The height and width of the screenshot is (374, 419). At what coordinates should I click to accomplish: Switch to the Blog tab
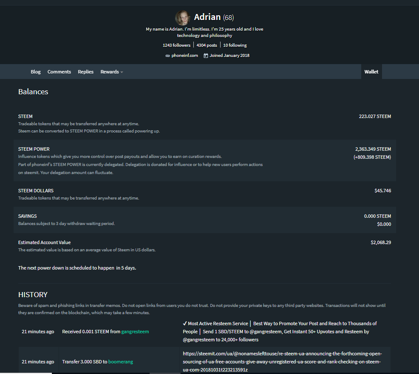[36, 72]
